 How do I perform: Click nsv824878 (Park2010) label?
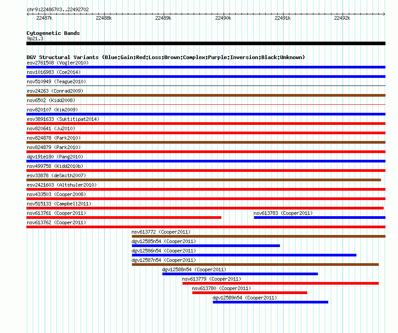point(54,138)
